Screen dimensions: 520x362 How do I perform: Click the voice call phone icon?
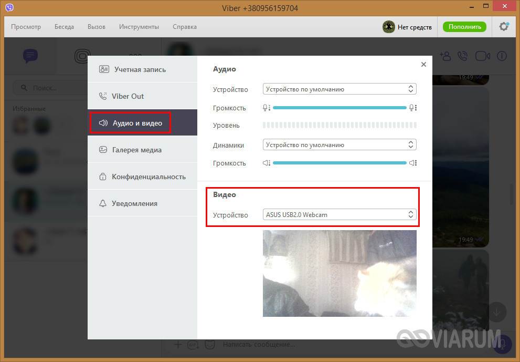coord(462,56)
